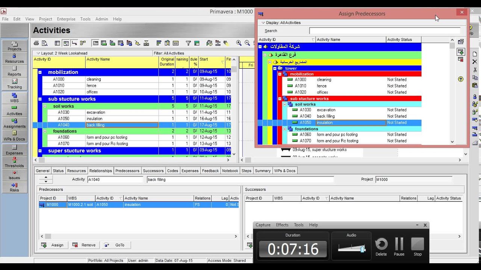Open Resources from the left sidebar
The height and width of the screenshot is (270, 481).
point(14,58)
